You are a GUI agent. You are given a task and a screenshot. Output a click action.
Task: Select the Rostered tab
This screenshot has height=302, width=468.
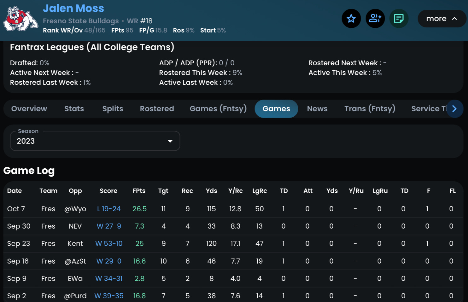157,109
